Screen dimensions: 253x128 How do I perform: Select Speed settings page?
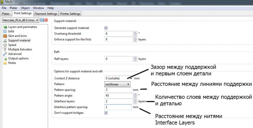(12, 45)
